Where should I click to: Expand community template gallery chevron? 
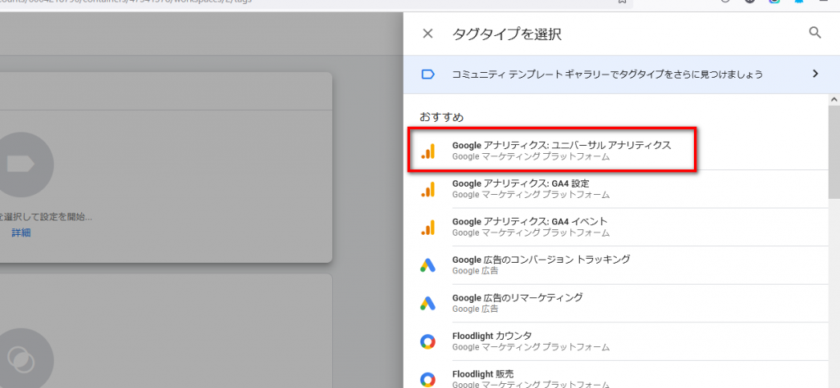815,74
